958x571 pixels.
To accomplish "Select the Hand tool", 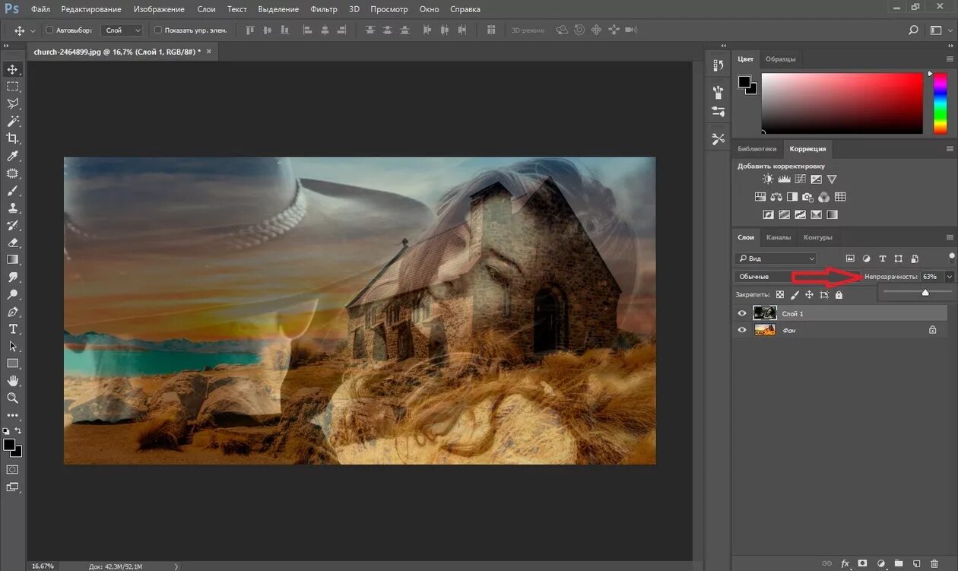I will coord(13,380).
